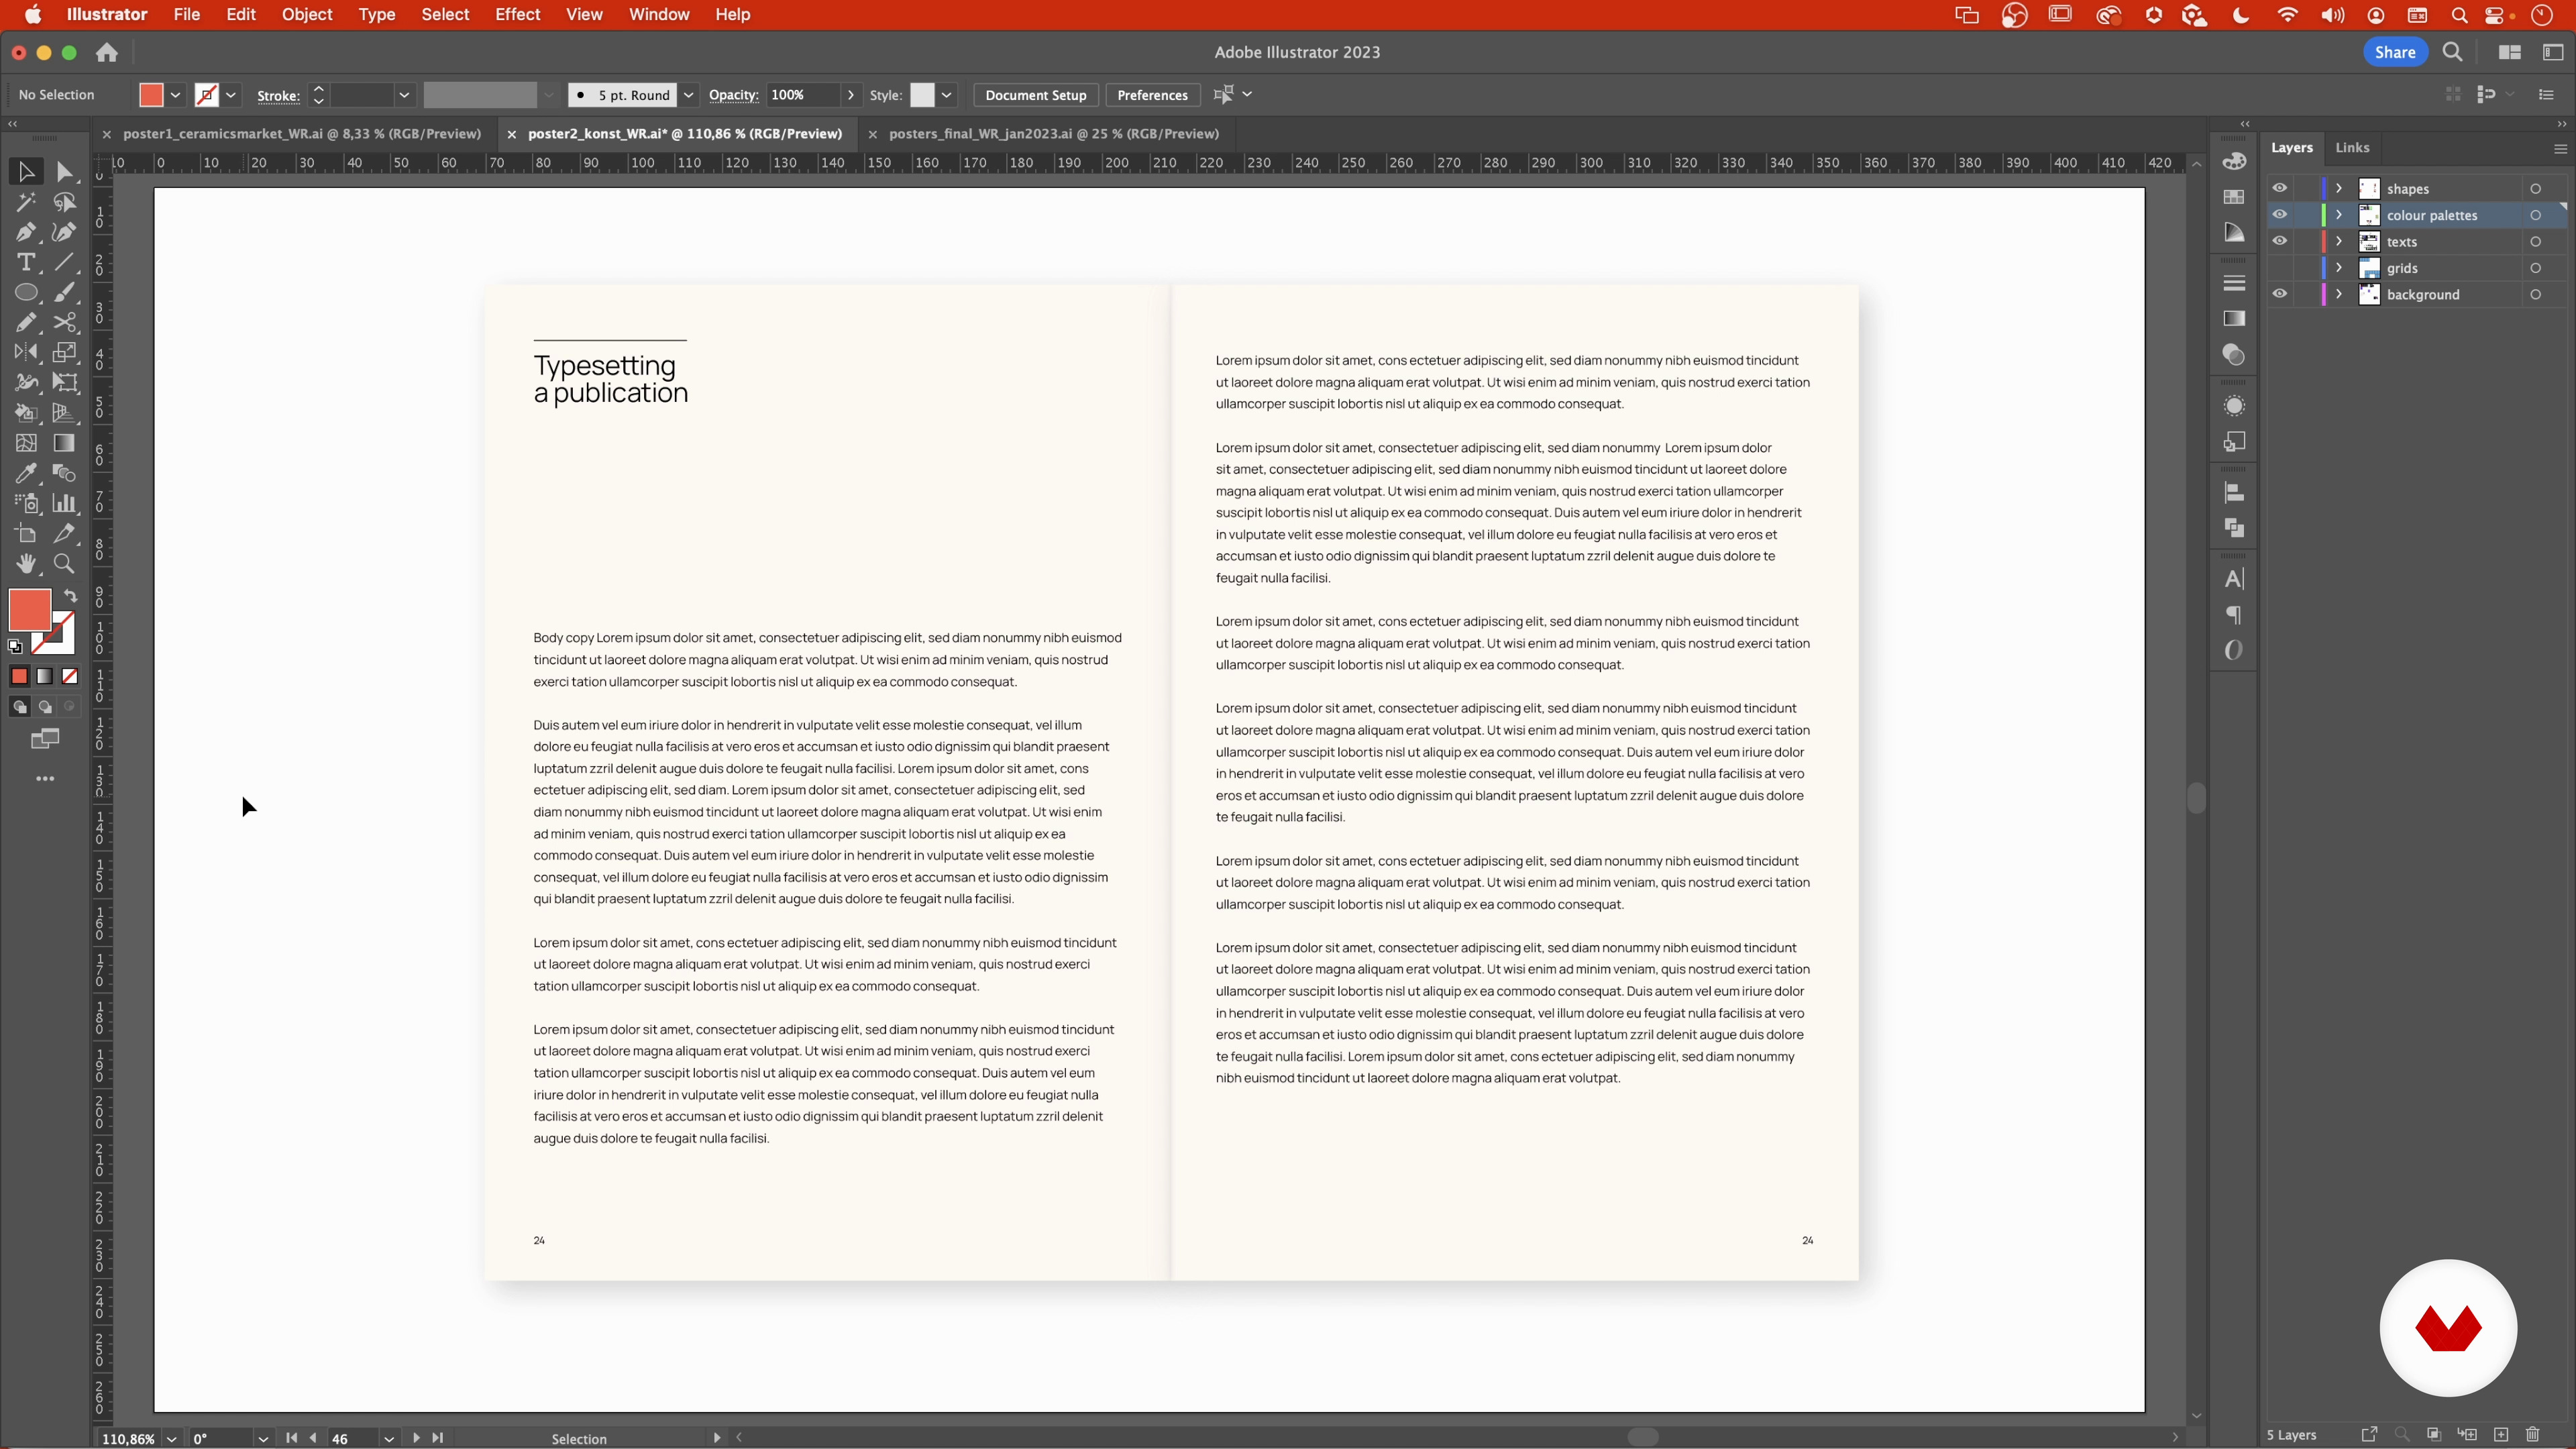This screenshot has height=1449, width=2576.
Task: Expand the colour palettes layer
Action: (x=2339, y=215)
